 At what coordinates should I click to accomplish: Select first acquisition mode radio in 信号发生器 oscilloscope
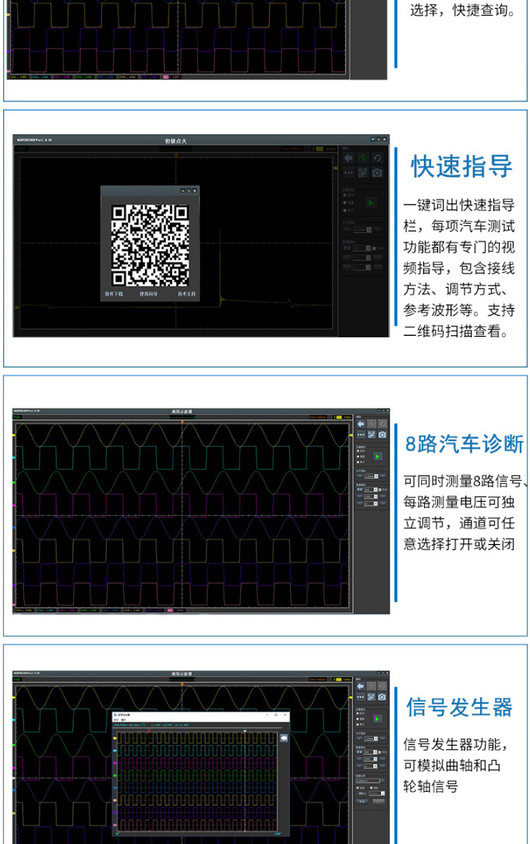357,713
